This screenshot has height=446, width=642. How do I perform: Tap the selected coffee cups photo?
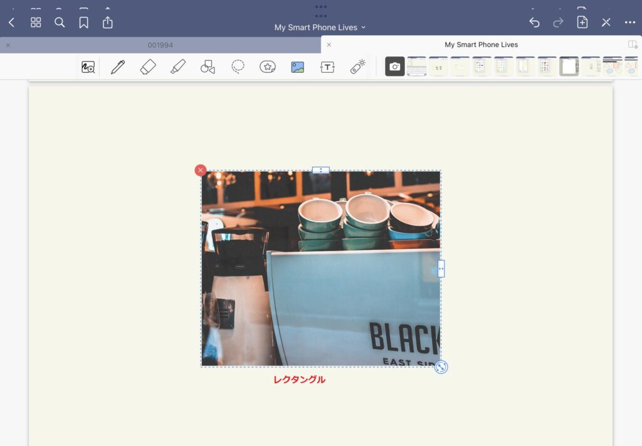pyautogui.click(x=320, y=269)
